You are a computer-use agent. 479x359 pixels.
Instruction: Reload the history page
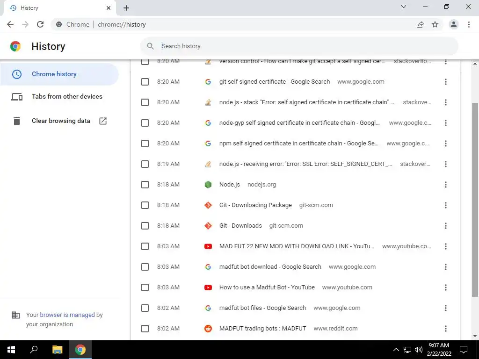40,24
